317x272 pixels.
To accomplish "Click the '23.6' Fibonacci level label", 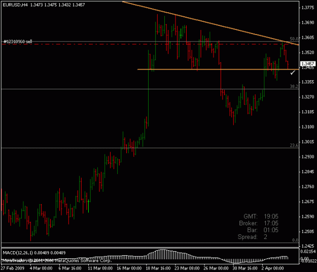I will [x=294, y=146].
